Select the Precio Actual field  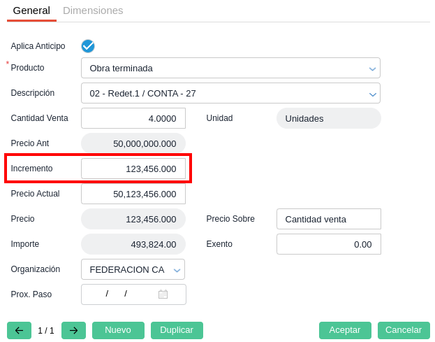[x=133, y=194]
